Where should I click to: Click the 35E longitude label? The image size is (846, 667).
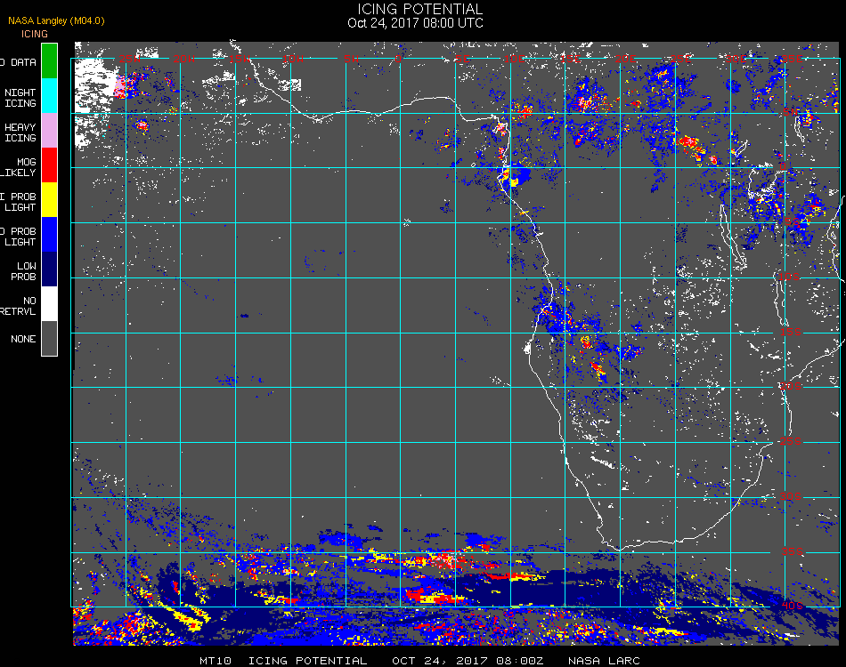pos(792,59)
